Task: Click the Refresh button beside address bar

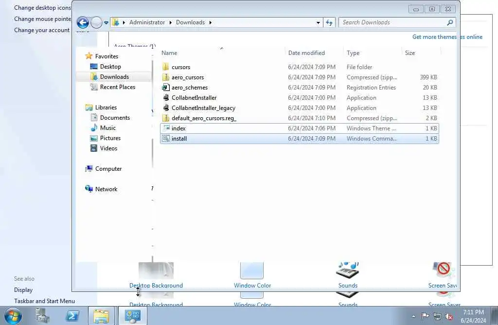Action: point(329,22)
